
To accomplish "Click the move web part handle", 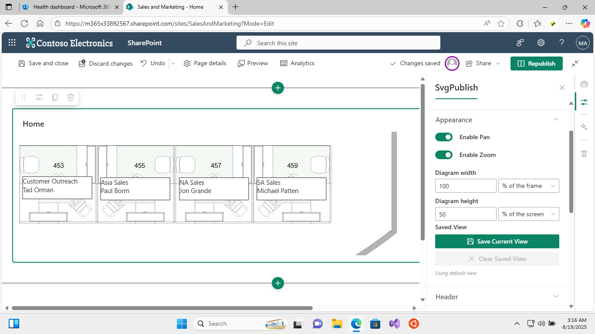I will 24,97.
